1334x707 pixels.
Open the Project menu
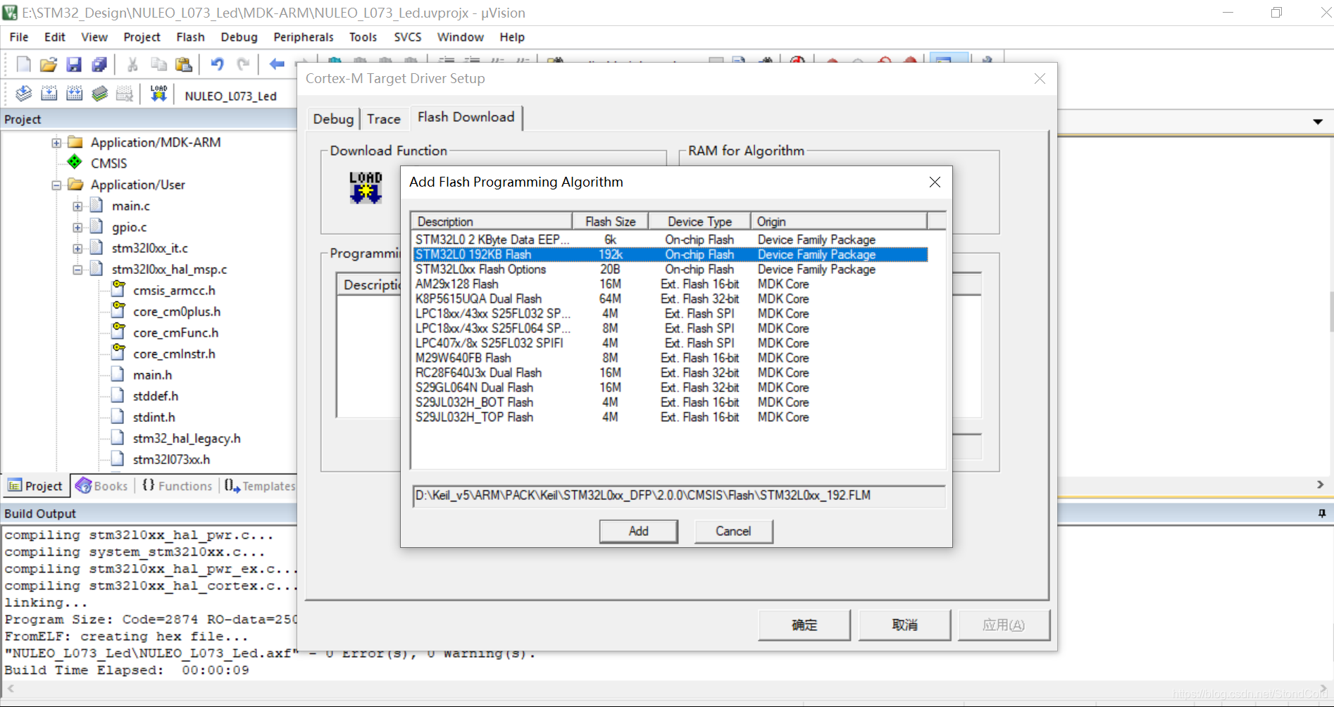coord(142,37)
